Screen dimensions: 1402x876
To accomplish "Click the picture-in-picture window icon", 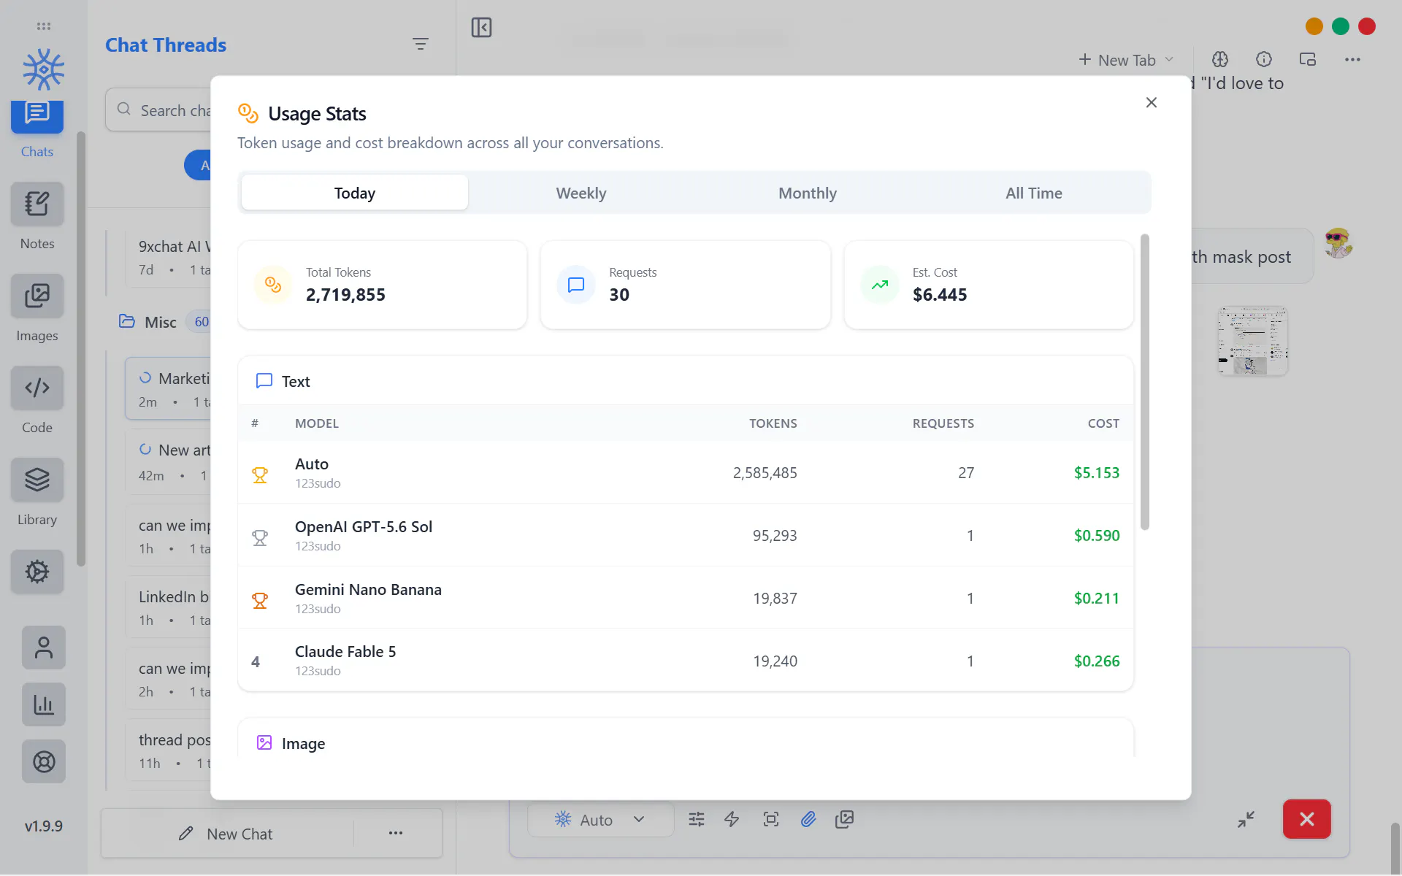I will [1308, 59].
